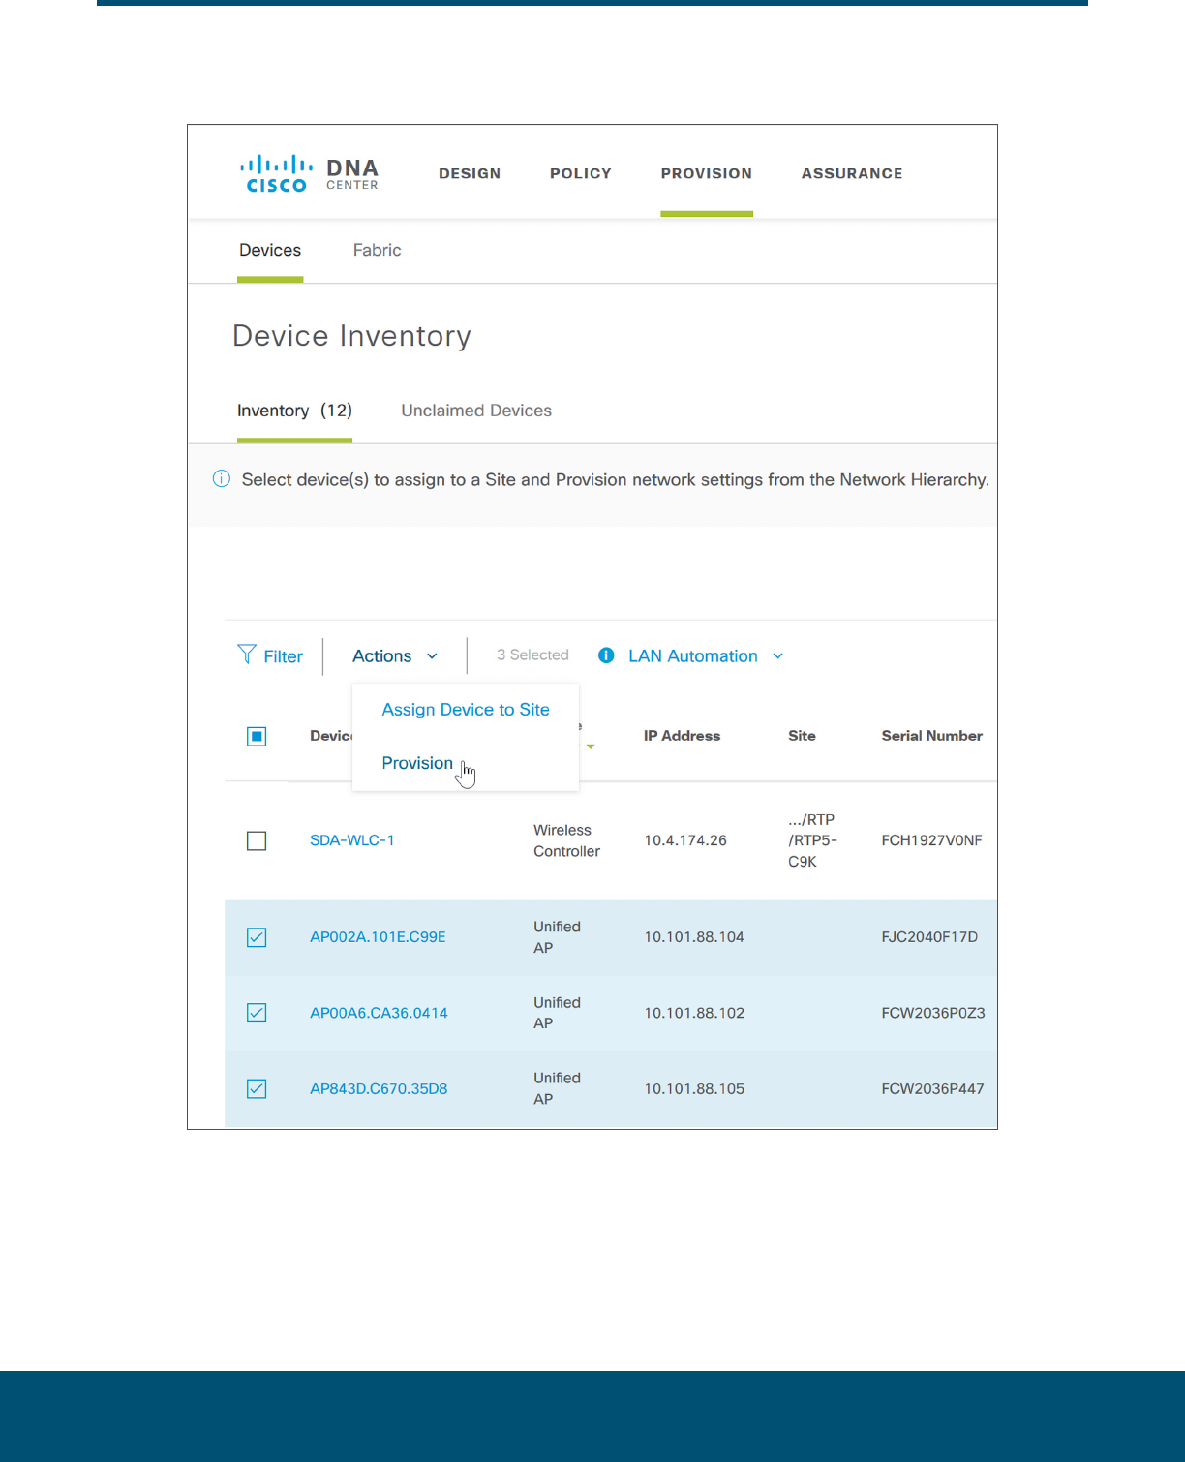Choose Assign Device to Site from Actions menu
Viewport: 1185px width, 1462px height.
pyautogui.click(x=466, y=710)
